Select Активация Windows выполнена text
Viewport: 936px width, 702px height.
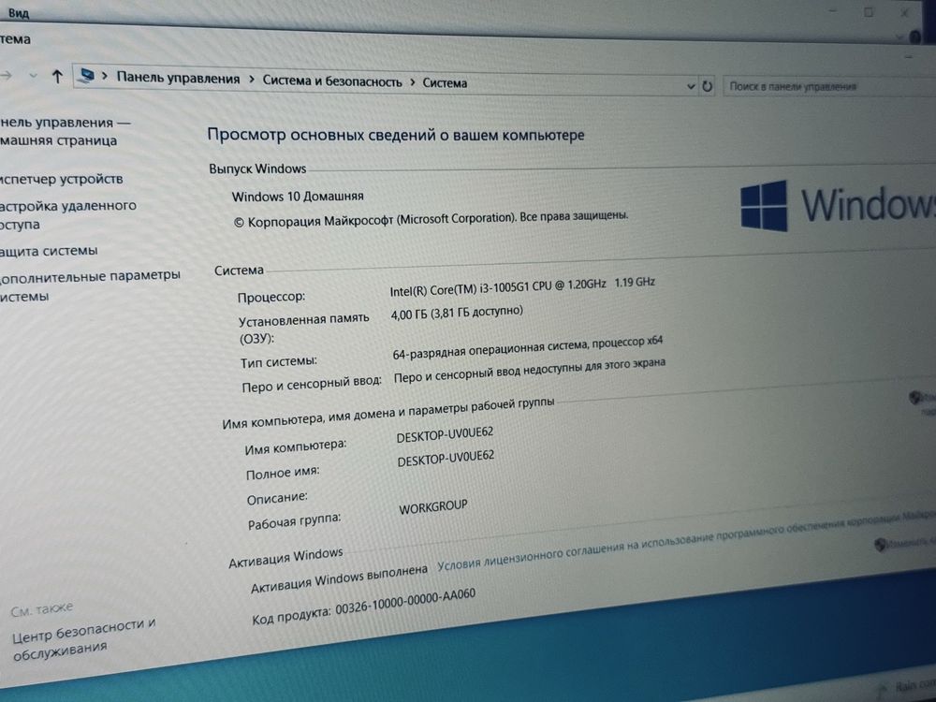[339, 578]
